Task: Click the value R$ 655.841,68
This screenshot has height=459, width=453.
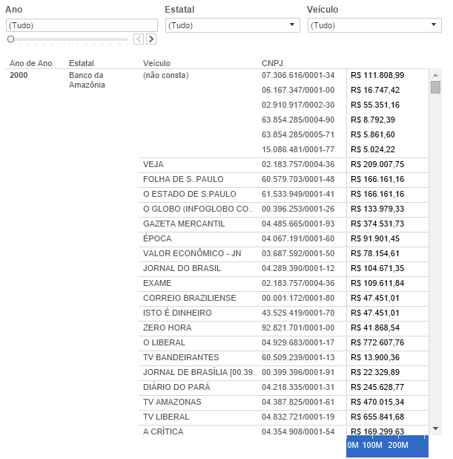Action: (377, 417)
